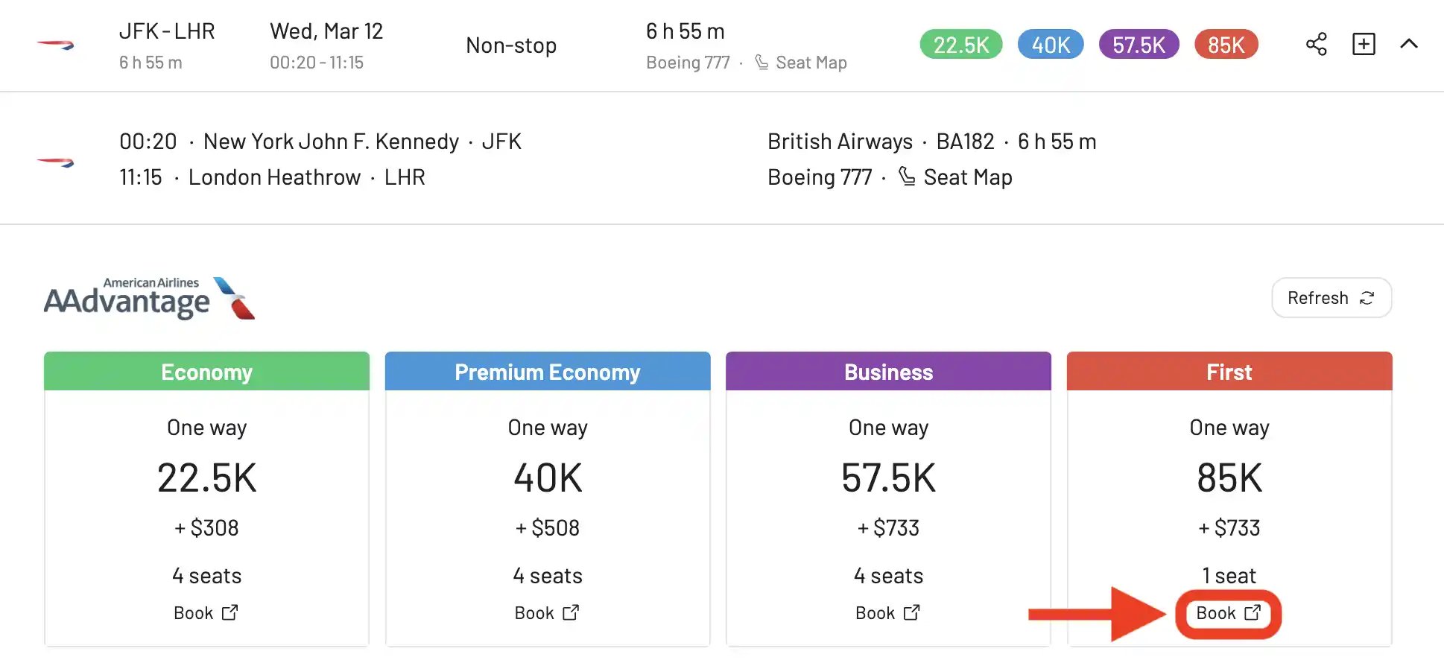Click the add-to-list plus square icon
This screenshot has height=660, width=1444.
[x=1364, y=44]
